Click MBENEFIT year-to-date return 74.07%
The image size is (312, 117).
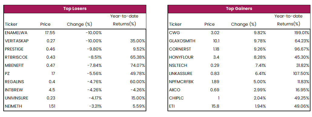138,65
